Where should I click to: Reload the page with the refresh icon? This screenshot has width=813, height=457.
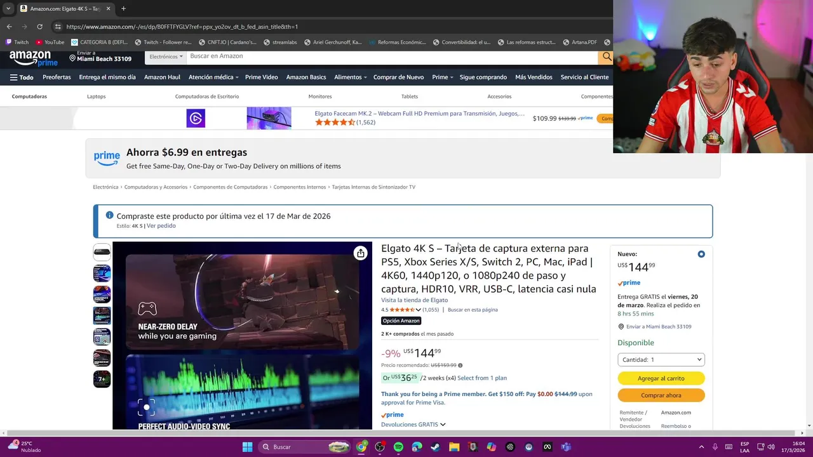39,27
